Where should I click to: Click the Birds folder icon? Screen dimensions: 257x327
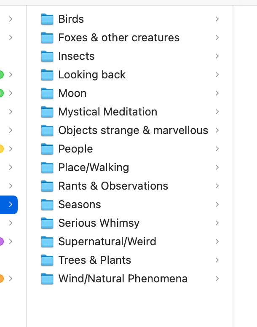(47, 19)
